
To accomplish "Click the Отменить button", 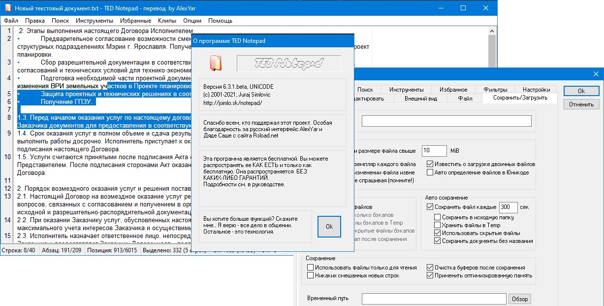I will [581, 104].
